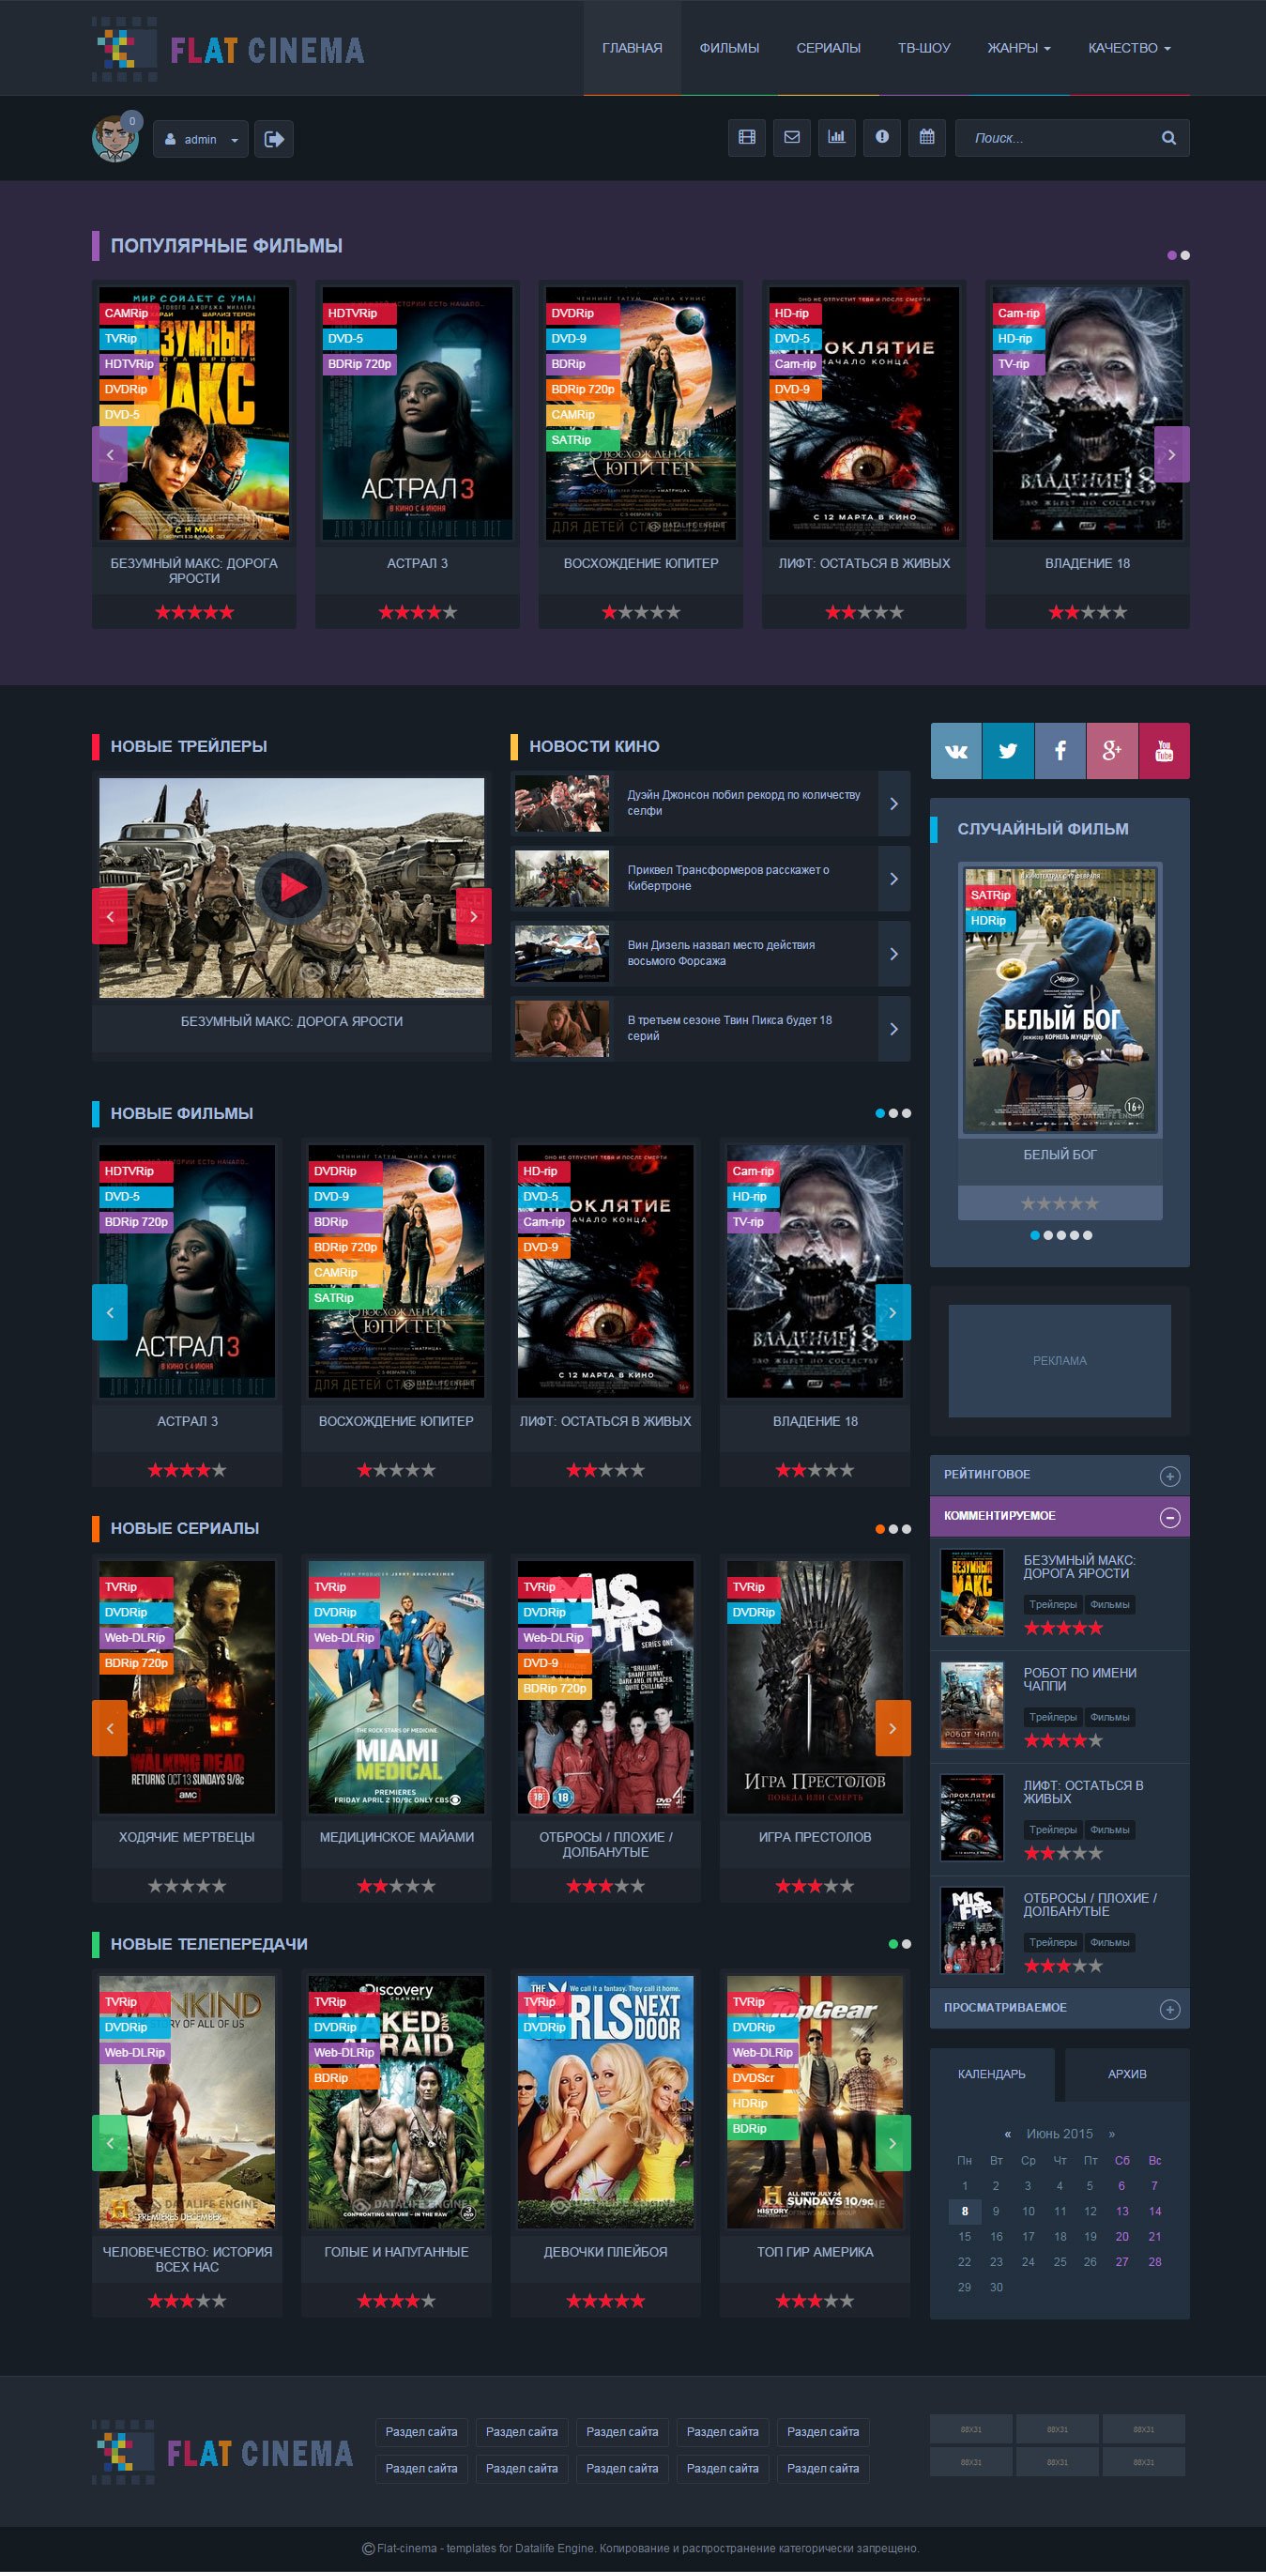Click the film strip icon in the toolbar
Image resolution: width=1266 pixels, height=2572 pixels.
tap(747, 138)
